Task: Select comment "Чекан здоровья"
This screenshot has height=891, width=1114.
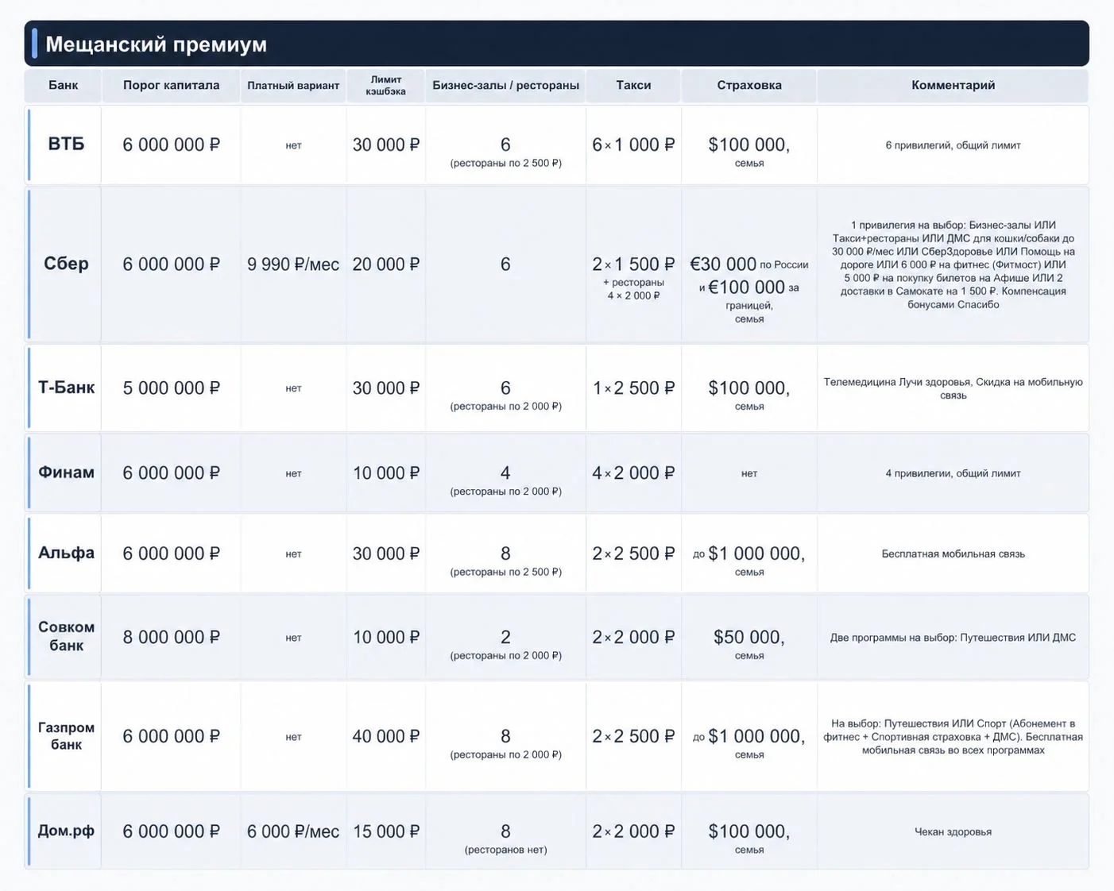Action: (953, 831)
